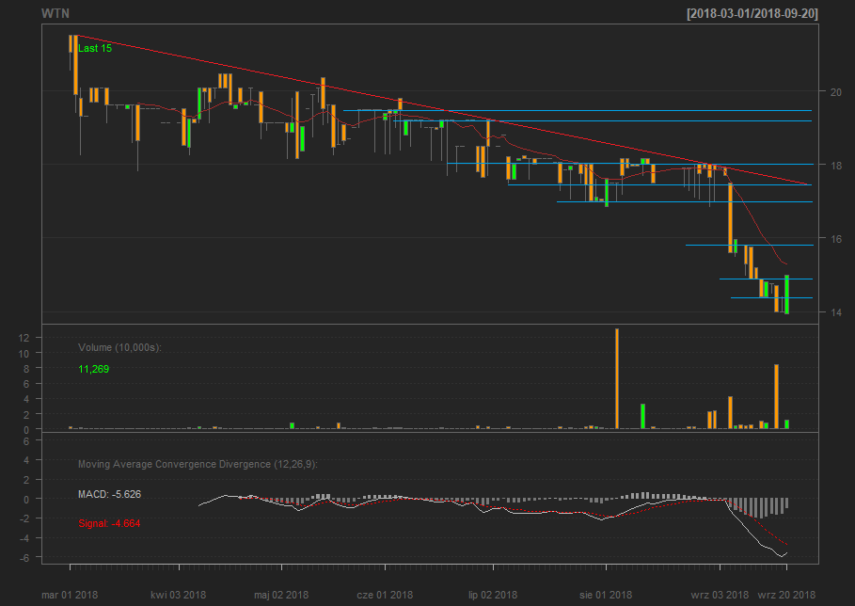Click the WTN ticker title
Screen dimensions: 855x606
[55, 13]
